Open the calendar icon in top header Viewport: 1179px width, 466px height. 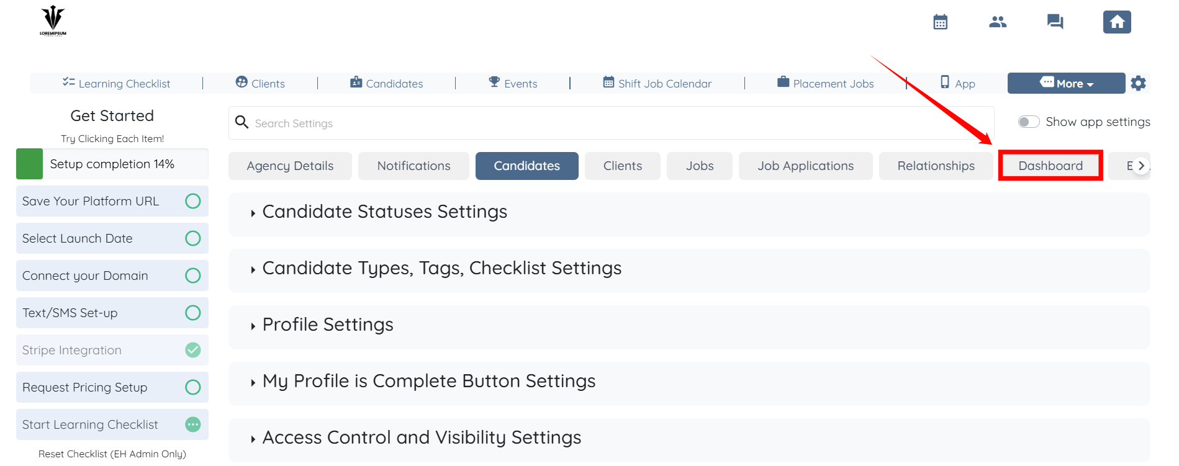[x=940, y=22]
